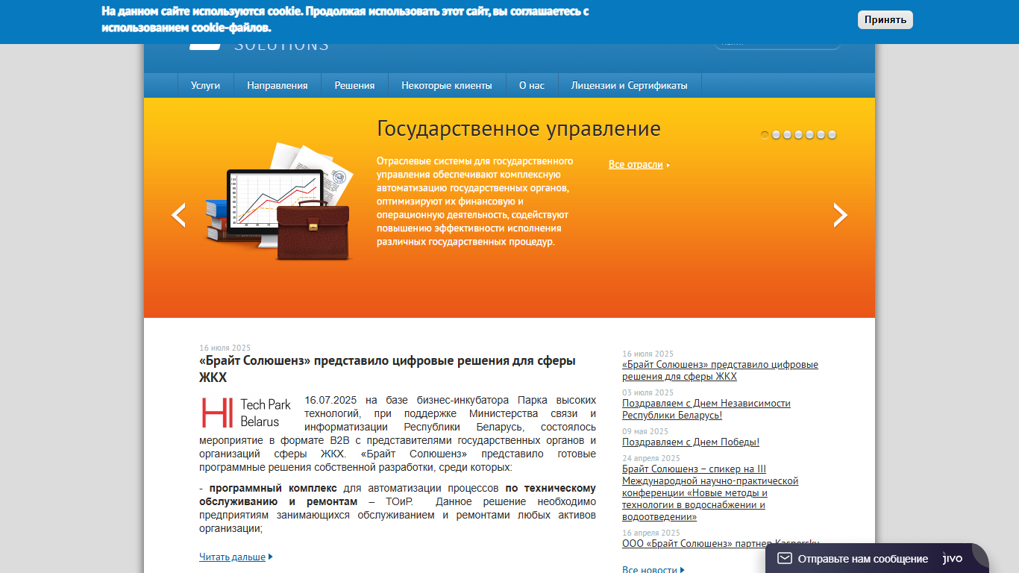The width and height of the screenshot is (1019, 573).
Task: Click the Государственное управление slide title
Action: 518,128
